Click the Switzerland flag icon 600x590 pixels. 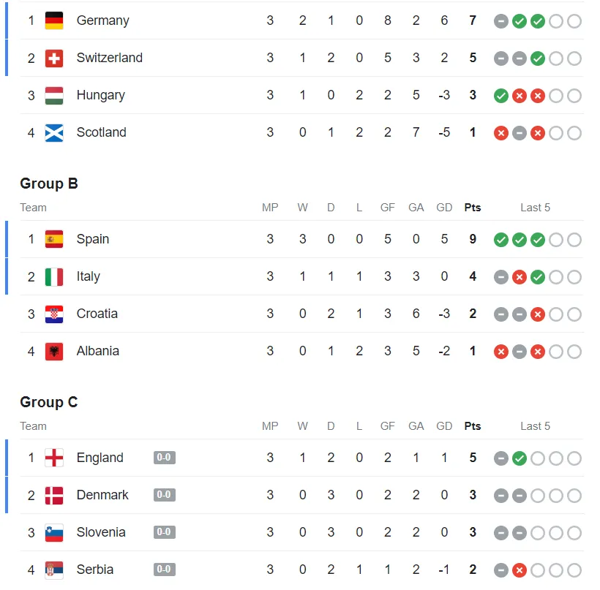pos(54,58)
